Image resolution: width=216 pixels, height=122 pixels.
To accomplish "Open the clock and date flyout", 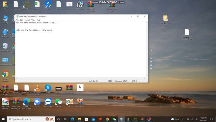I will [204, 119].
